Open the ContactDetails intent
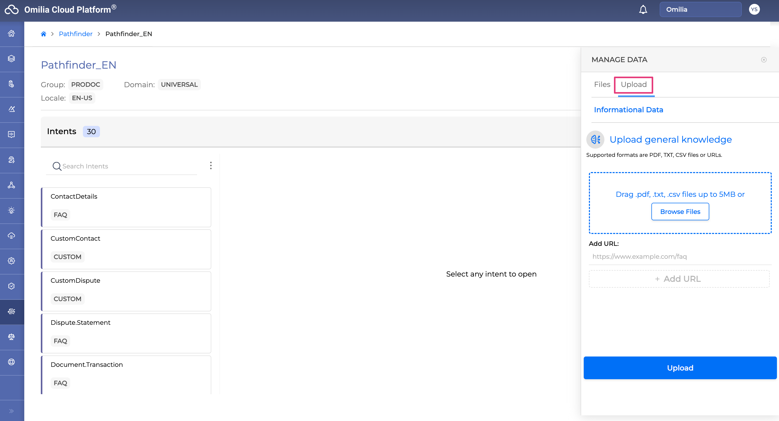 (x=126, y=207)
